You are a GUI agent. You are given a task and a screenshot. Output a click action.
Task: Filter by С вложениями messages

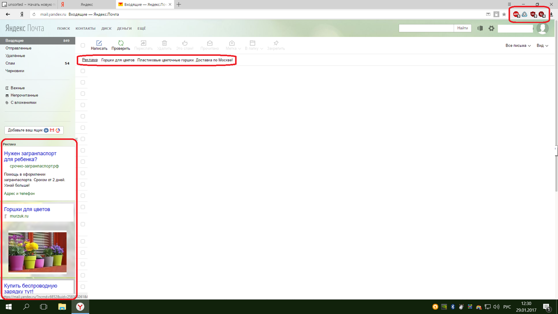[23, 103]
